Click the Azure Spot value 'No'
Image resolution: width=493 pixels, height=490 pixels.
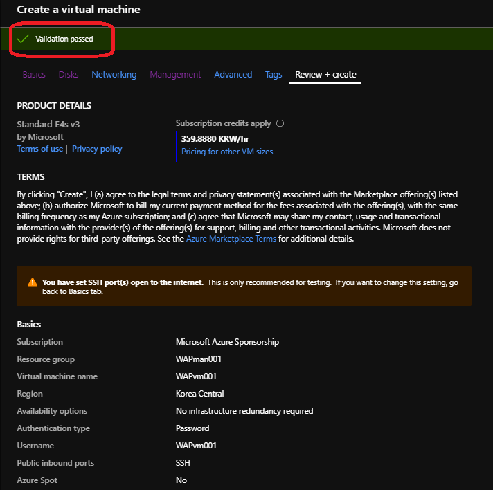(181, 480)
